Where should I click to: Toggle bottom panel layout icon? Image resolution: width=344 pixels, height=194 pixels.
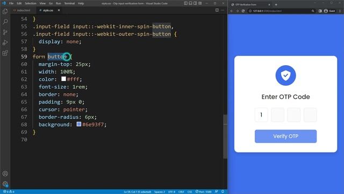pos(190,3)
